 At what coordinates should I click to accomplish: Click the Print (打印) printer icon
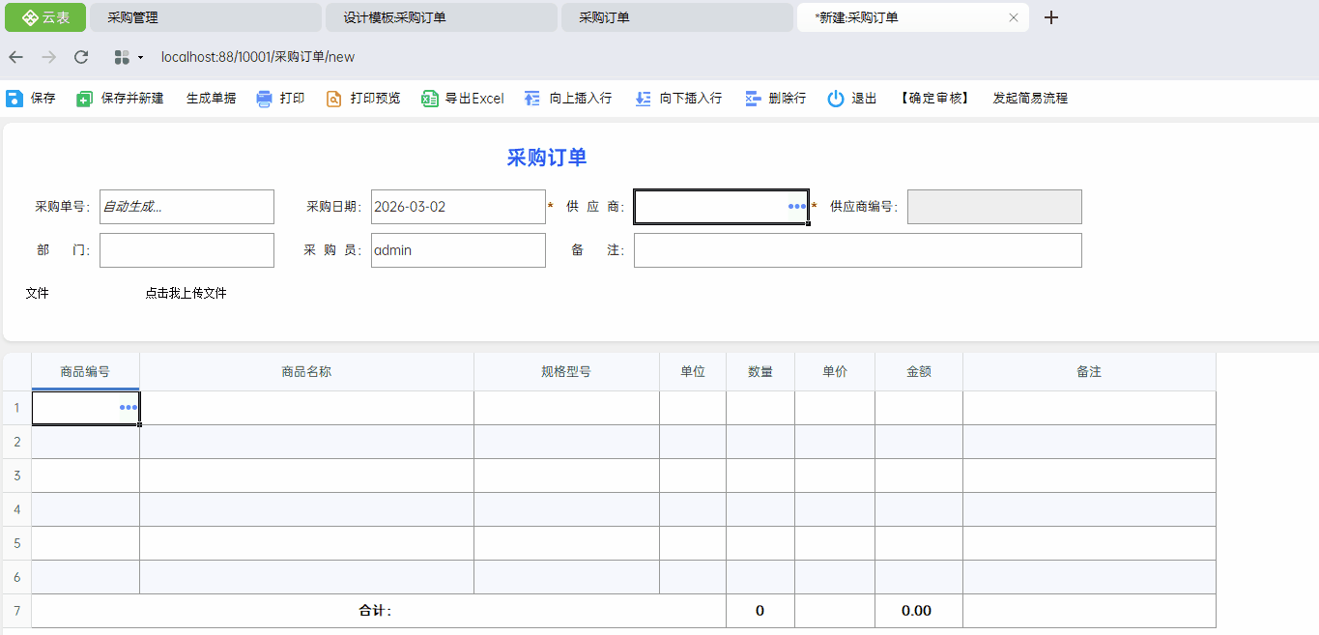coord(265,99)
